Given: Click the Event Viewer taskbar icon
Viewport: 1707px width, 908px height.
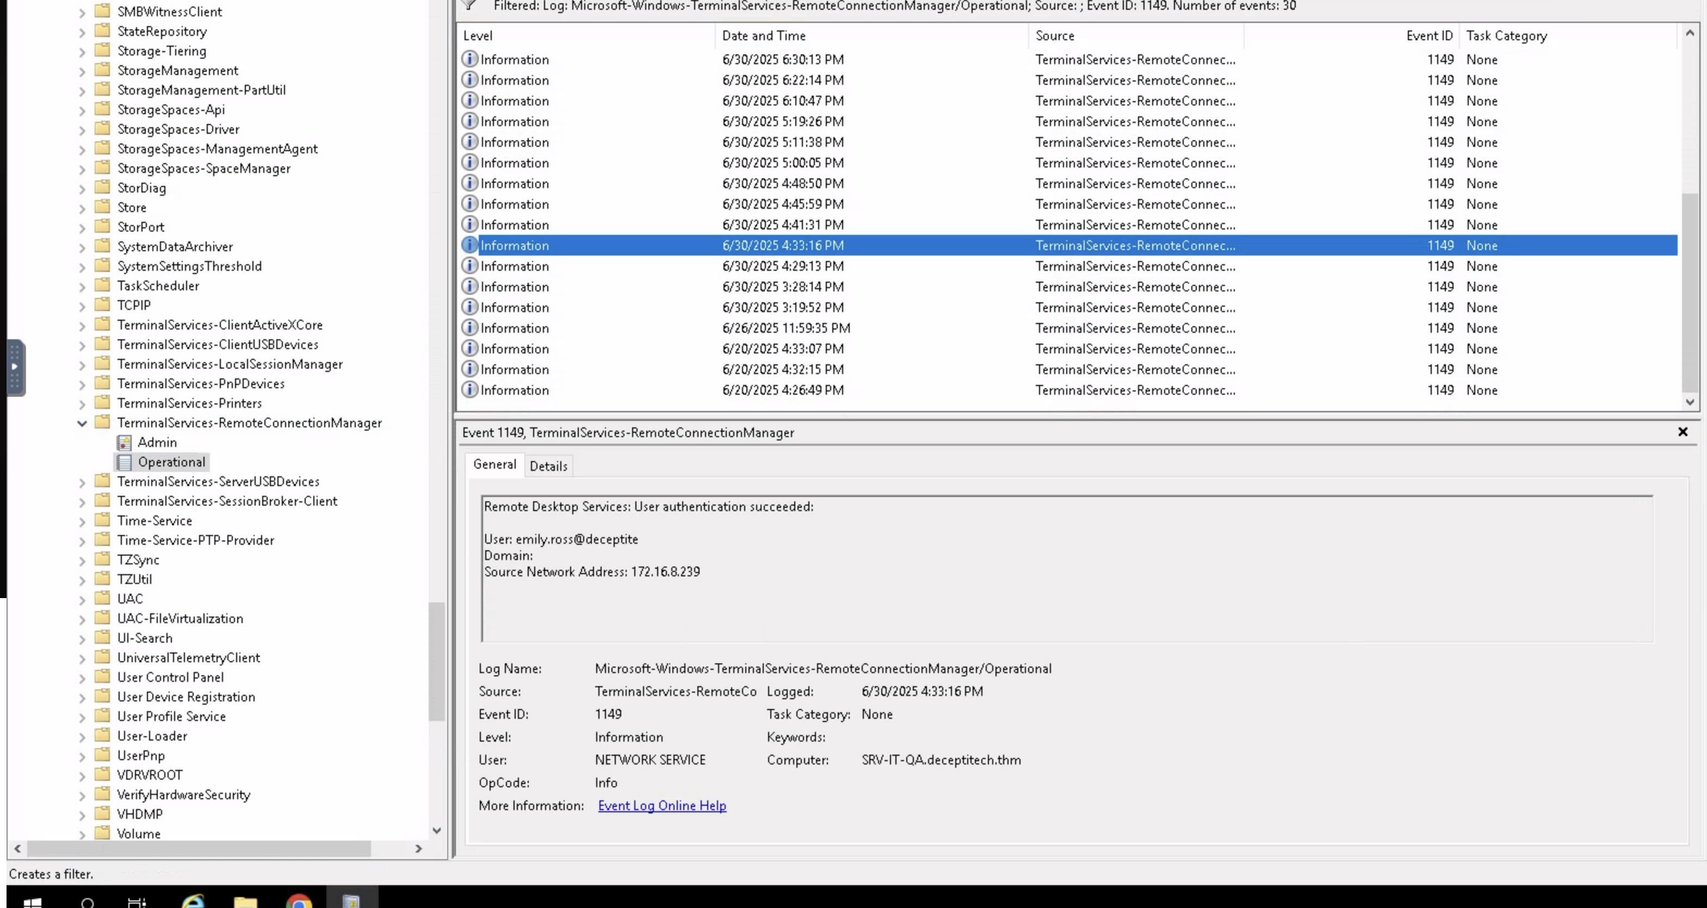Looking at the screenshot, I should tap(351, 902).
